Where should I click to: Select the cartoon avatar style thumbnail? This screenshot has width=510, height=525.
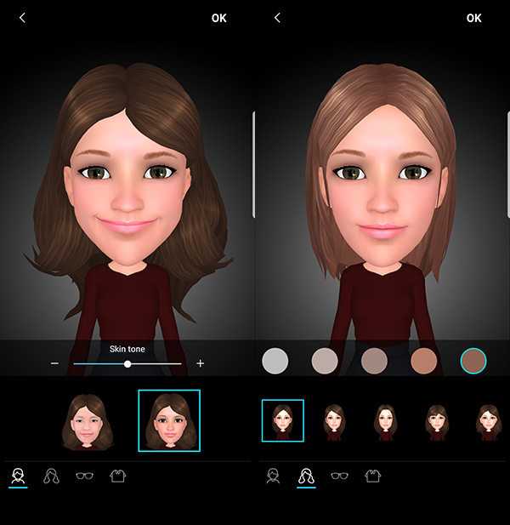(168, 420)
